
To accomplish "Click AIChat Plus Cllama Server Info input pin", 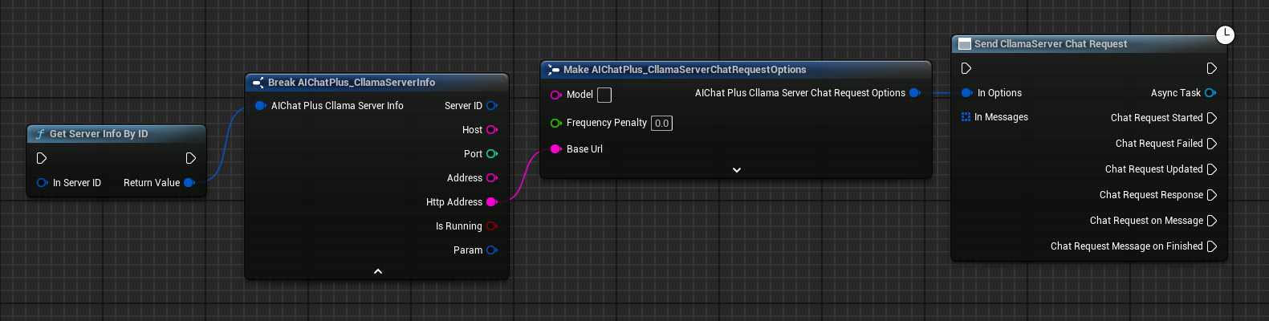I will click(x=260, y=106).
